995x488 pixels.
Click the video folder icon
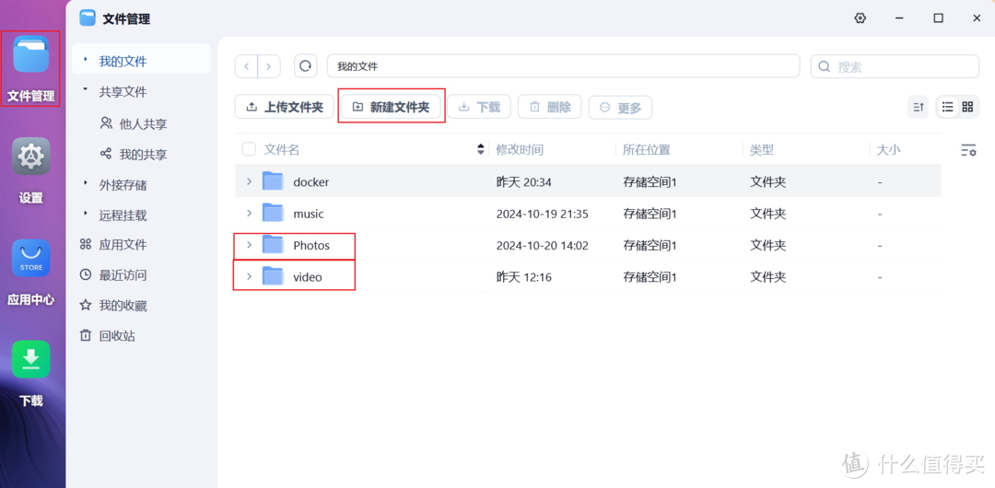[273, 276]
